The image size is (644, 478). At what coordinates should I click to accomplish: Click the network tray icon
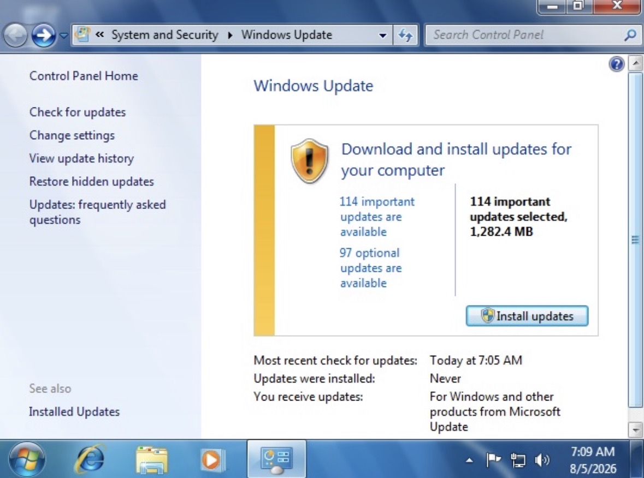point(518,461)
